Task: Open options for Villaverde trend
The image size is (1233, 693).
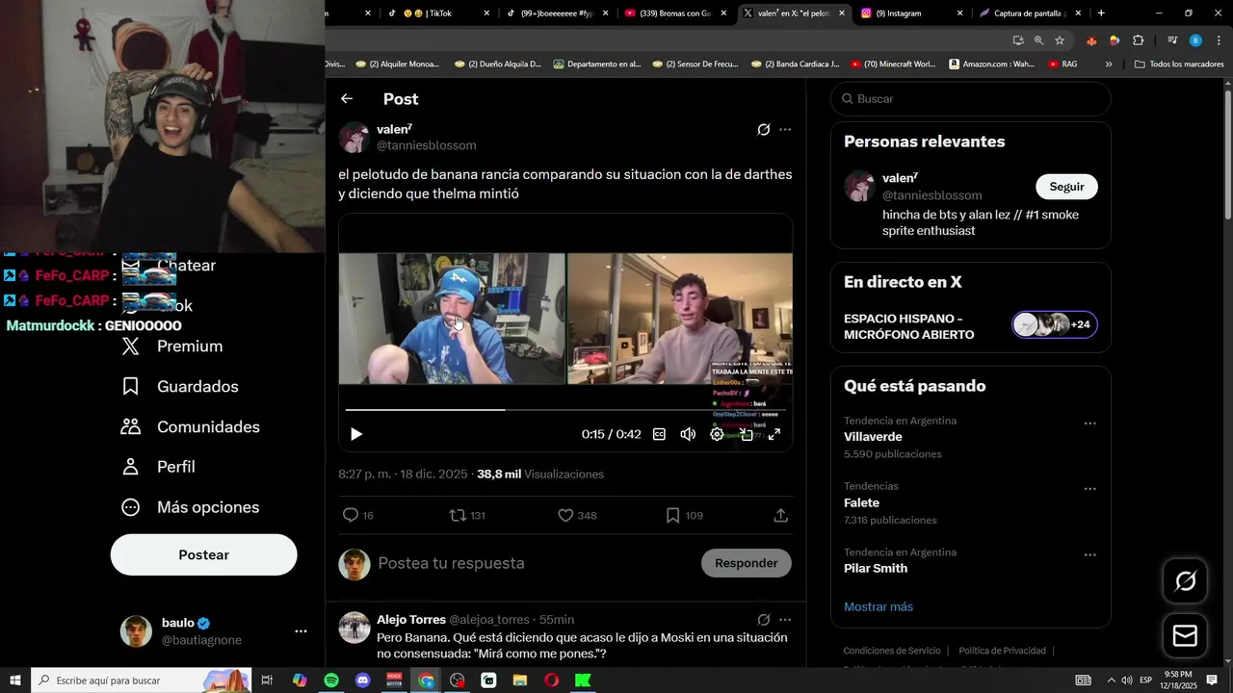Action: point(1090,423)
